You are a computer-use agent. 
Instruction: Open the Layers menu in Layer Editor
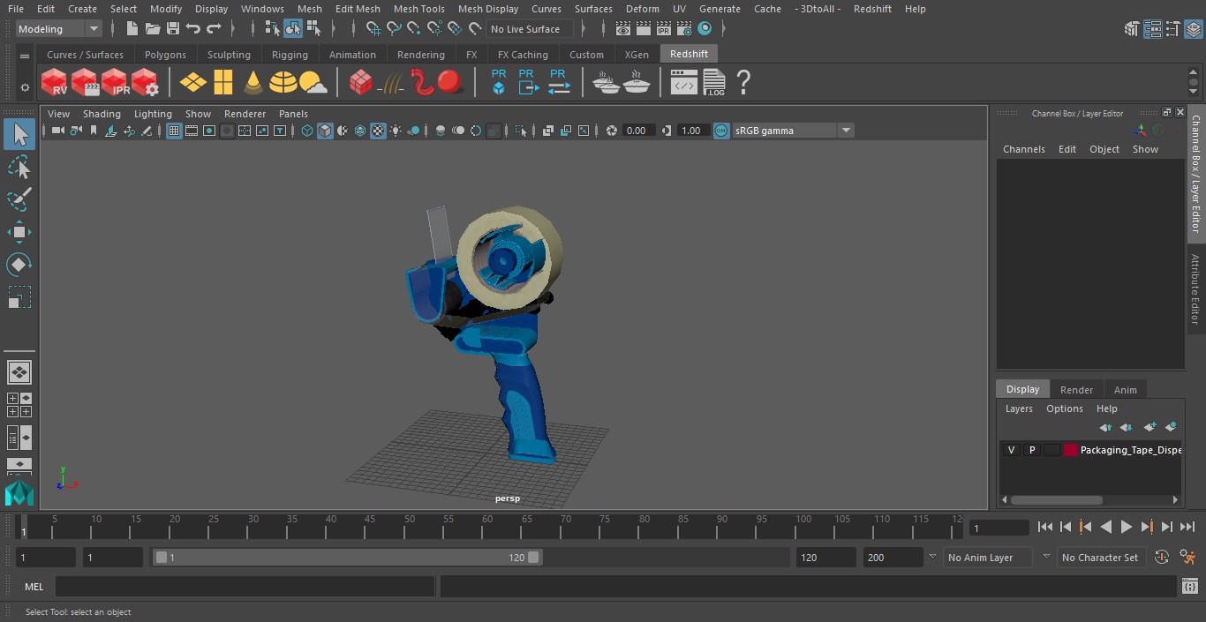coord(1019,408)
